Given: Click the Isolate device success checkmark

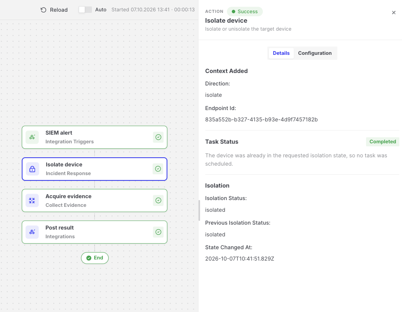Looking at the screenshot, I should point(158,169).
